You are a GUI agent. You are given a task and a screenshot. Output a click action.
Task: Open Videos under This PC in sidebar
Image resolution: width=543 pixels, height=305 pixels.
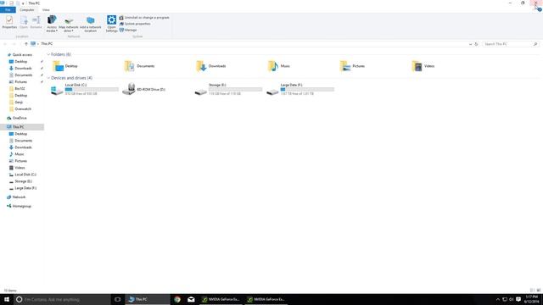tap(20, 168)
